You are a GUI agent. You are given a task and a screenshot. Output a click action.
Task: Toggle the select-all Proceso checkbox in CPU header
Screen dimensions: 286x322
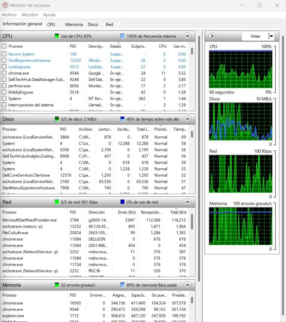(x=4, y=46)
